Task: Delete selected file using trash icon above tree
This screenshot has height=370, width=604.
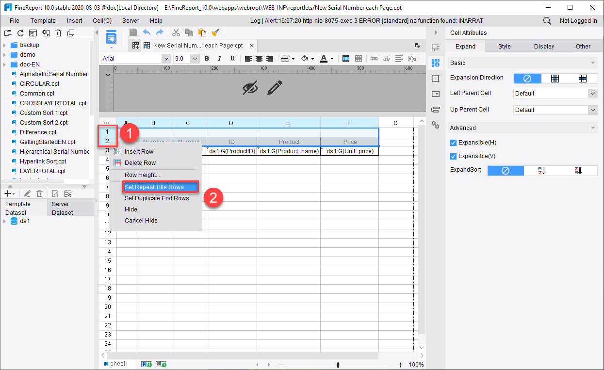Action: (x=58, y=33)
